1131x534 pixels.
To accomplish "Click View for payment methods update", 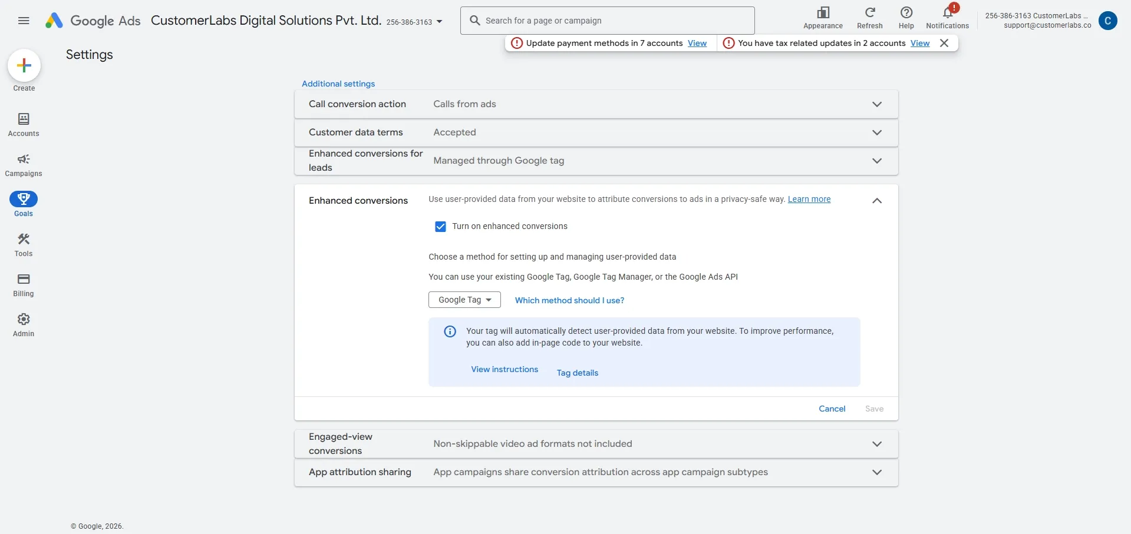I will (697, 43).
